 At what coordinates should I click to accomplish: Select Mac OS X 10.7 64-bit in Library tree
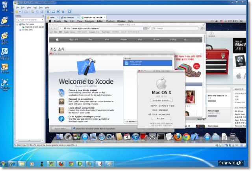coord(33,27)
